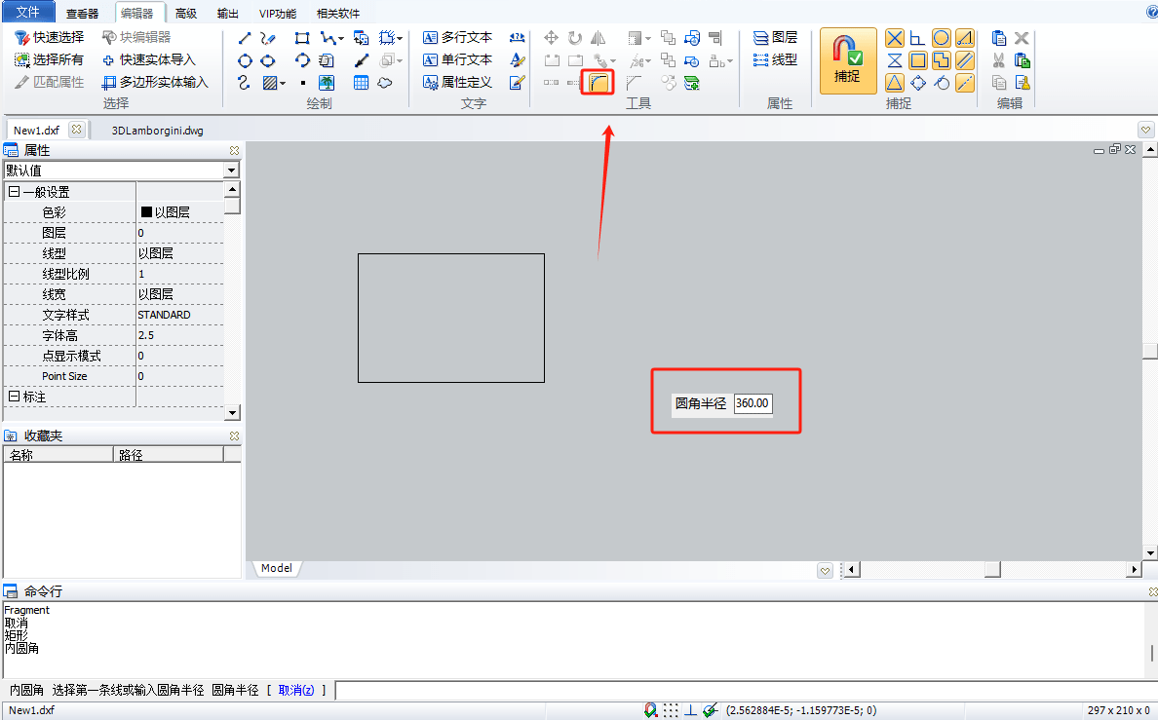
Task: Click the Rotate tool in the Tools group
Action: [574, 38]
